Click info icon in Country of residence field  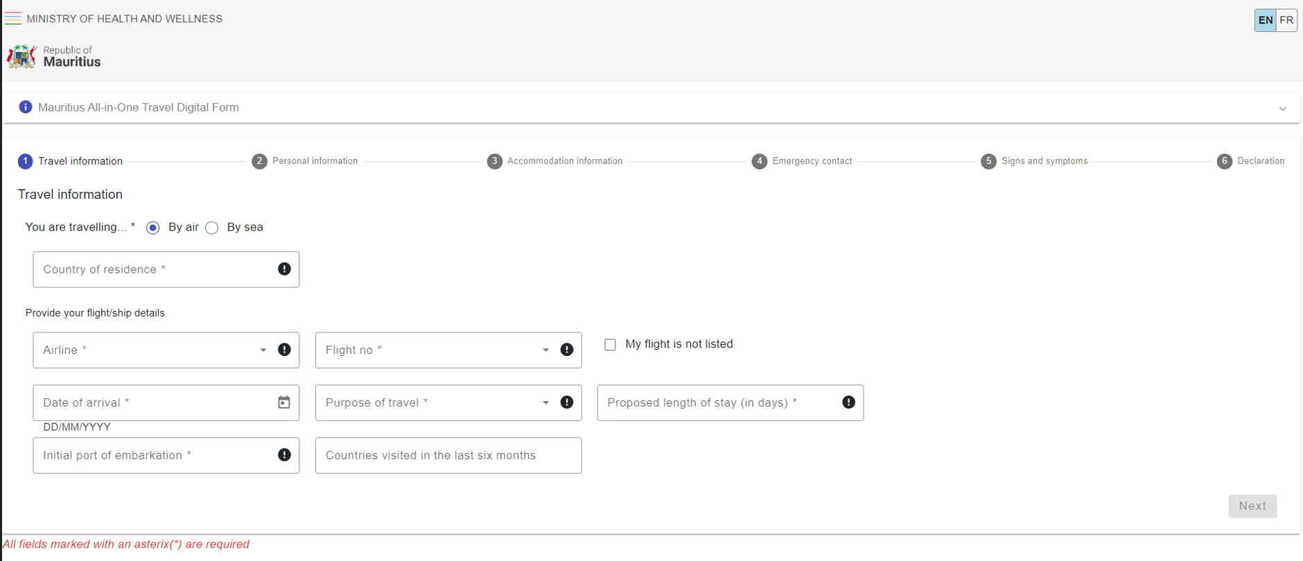point(284,269)
